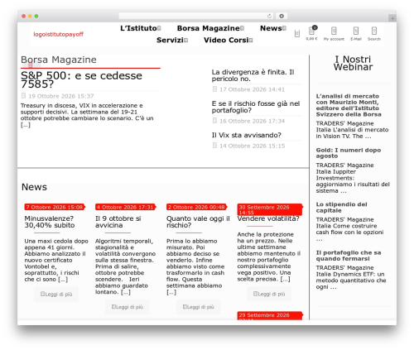The width and height of the screenshot is (414, 350).
Task: Open webinar Il portafoglio che sa quando fermarsi
Action: 349,256
